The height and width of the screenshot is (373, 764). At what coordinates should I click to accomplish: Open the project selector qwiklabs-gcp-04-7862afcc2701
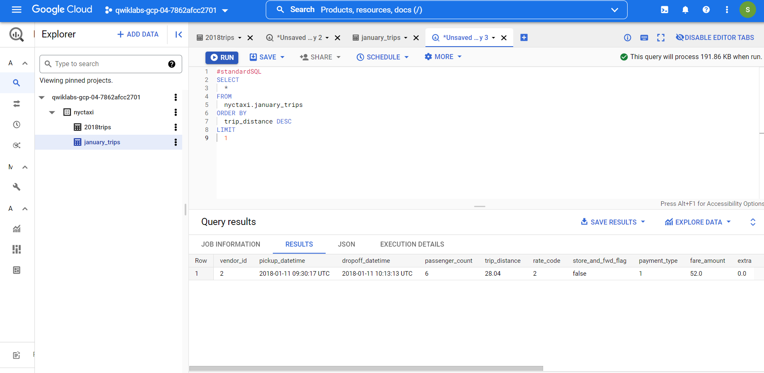click(x=166, y=10)
